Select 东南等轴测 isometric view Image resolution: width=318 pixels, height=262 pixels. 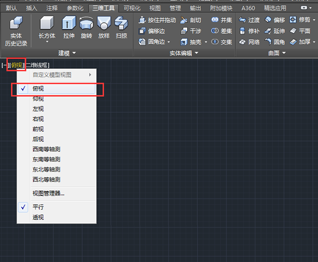pyautogui.click(x=57, y=159)
